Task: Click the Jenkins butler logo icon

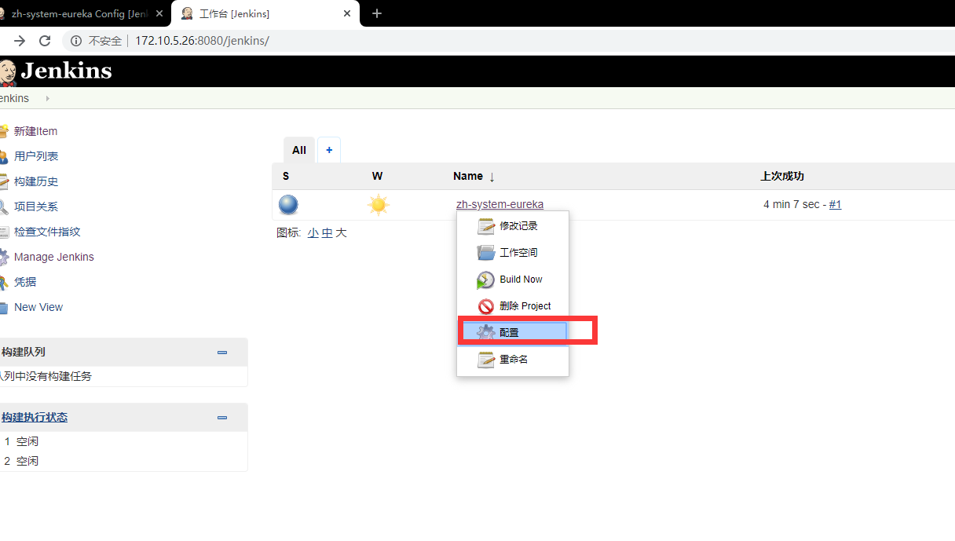Action: [8, 72]
